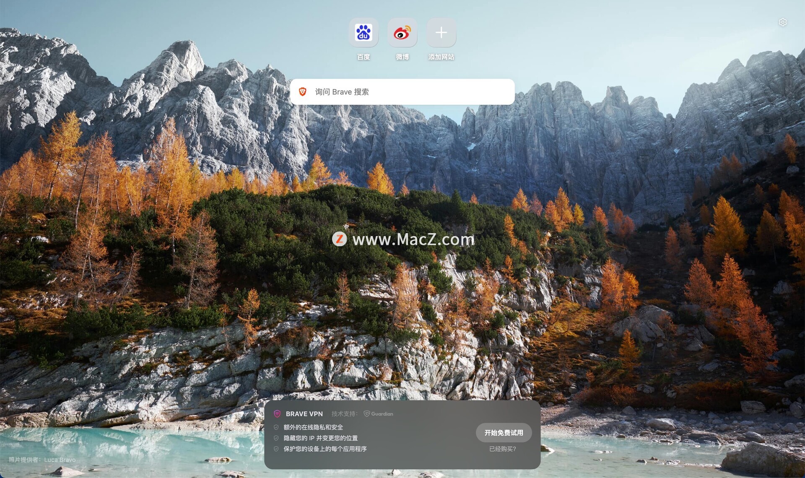This screenshot has height=478, width=805.
Task: Click the 百度 label under the tile
Action: (363, 57)
